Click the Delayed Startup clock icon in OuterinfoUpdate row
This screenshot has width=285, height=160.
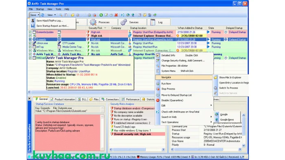point(226,32)
